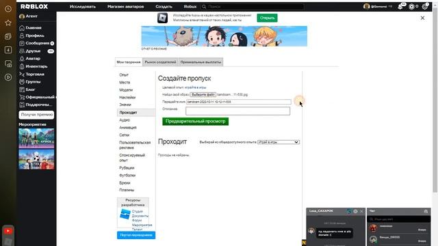Open the Создать menu
Image resolution: width=438 pixels, height=246 pixels.
[164, 6]
